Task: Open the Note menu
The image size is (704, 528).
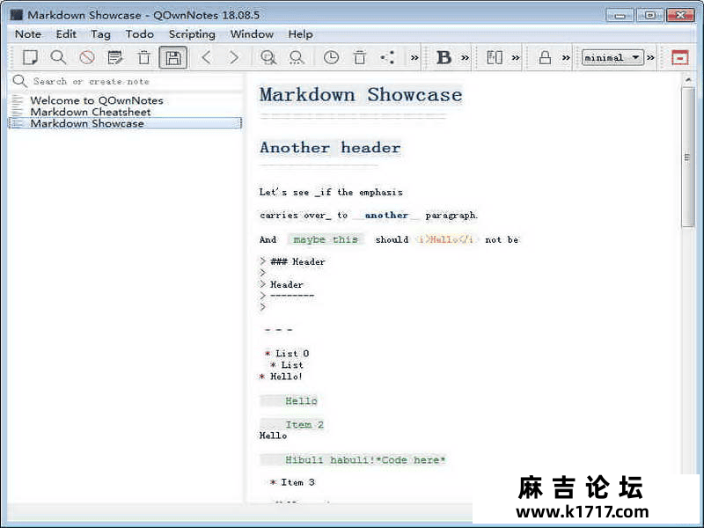Action: tap(28, 34)
